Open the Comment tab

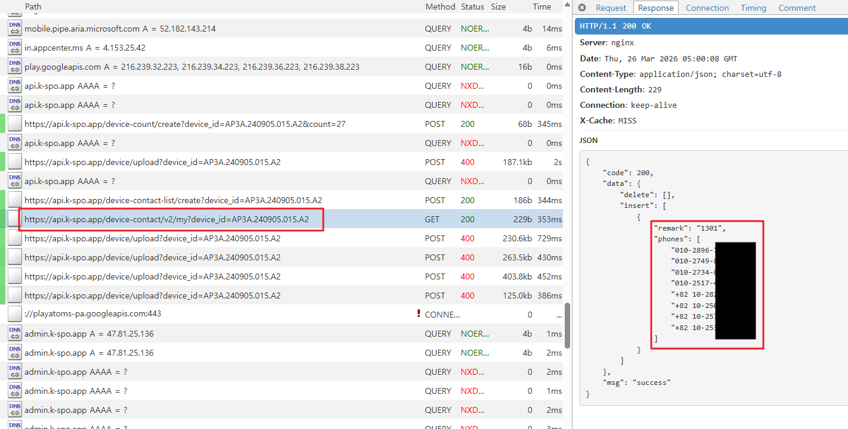[x=797, y=8]
